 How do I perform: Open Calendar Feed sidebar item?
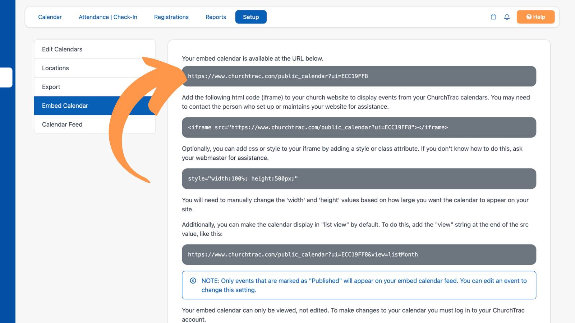point(95,124)
